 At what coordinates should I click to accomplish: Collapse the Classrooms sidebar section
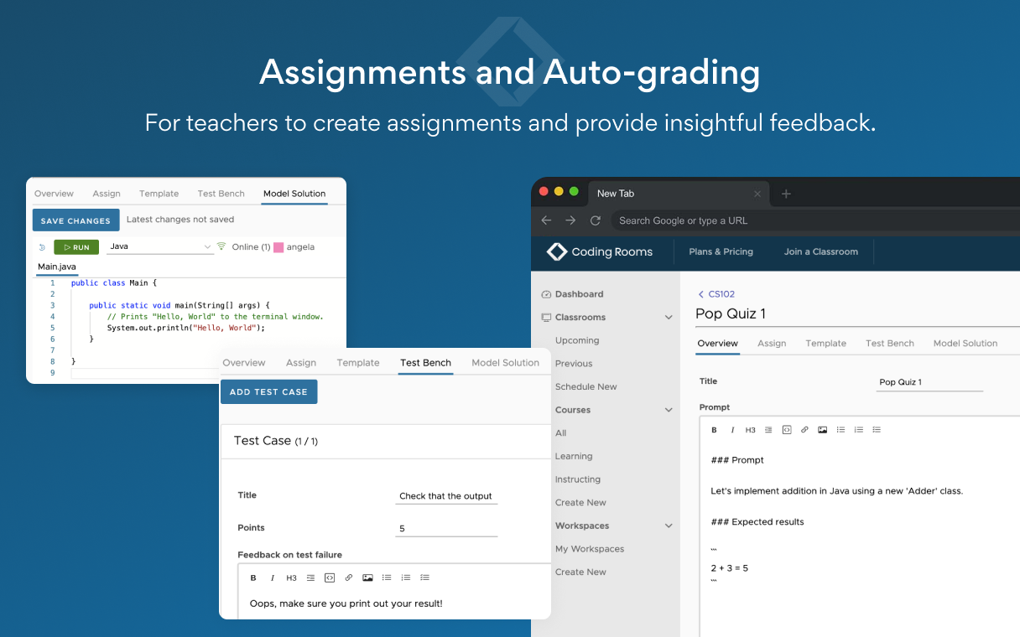(x=669, y=318)
